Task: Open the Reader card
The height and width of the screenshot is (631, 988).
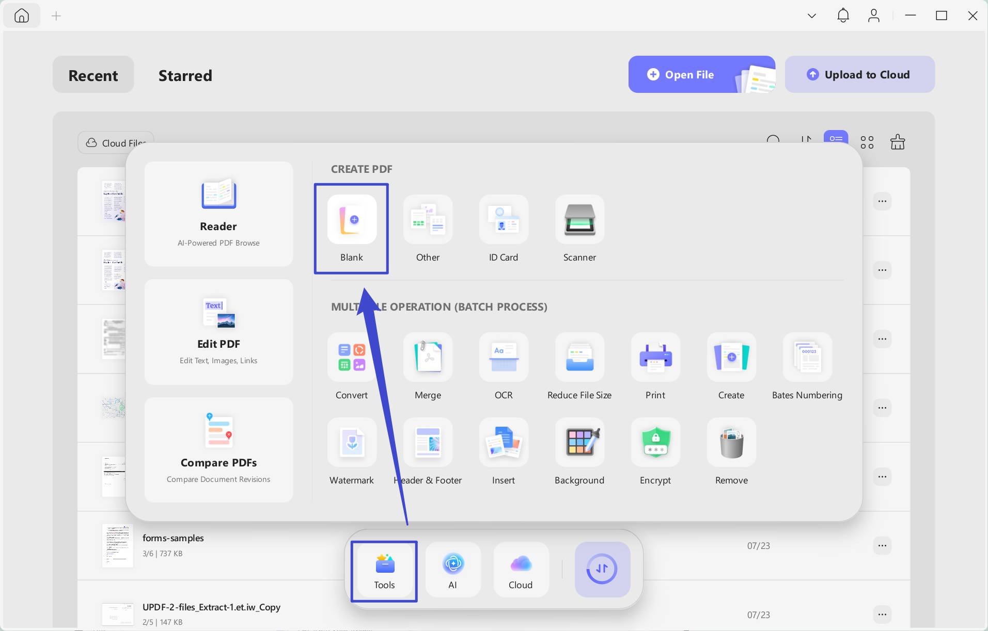Action: 218,214
